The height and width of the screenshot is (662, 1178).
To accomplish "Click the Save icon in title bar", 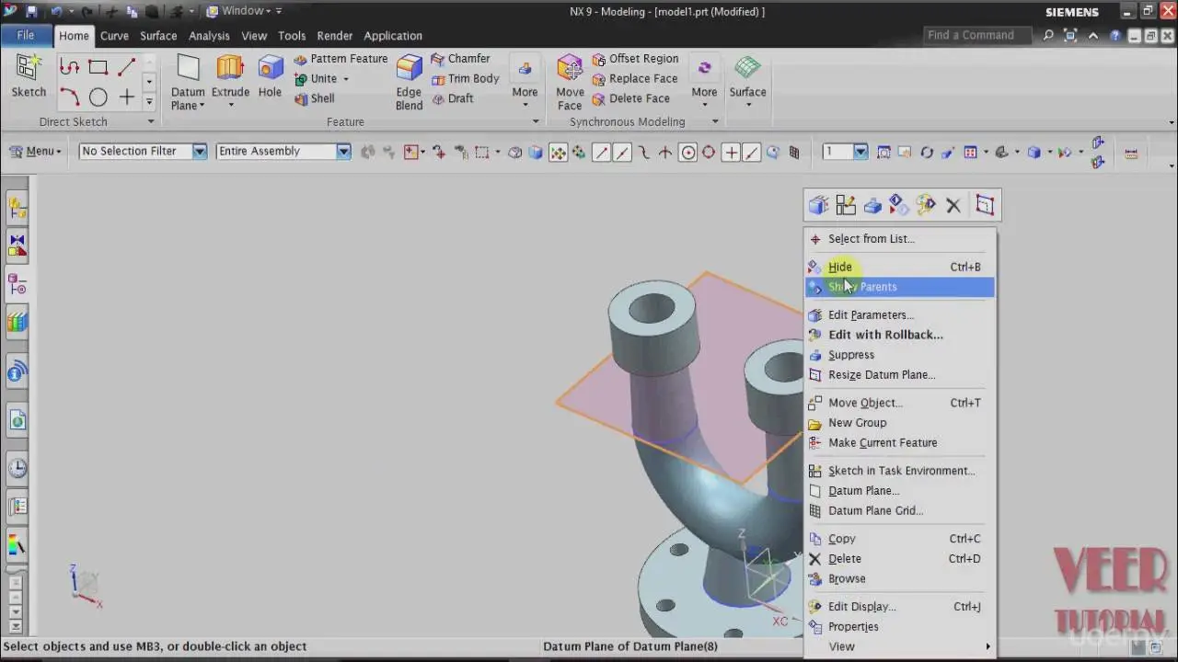I will (32, 12).
